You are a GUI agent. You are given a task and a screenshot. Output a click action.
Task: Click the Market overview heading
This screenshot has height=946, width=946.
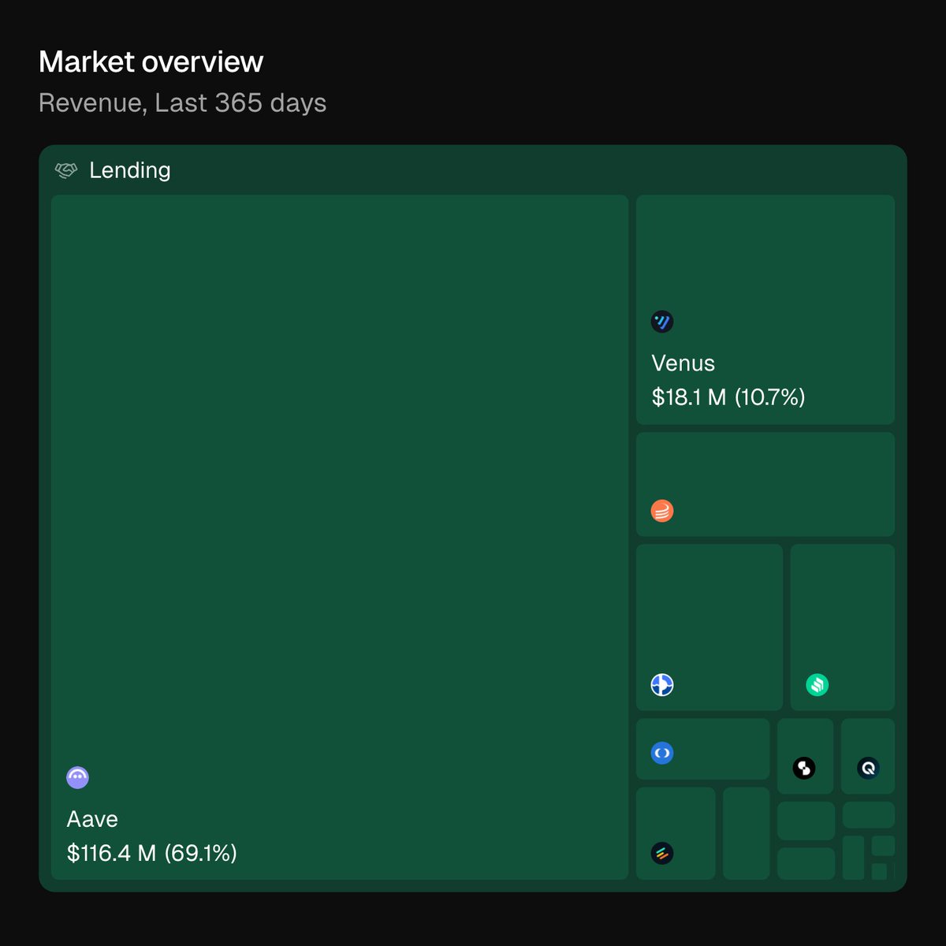151,62
